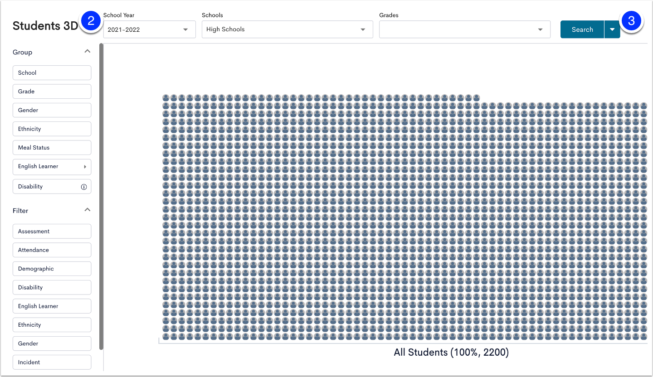Open the School Year dropdown

[x=150, y=29]
